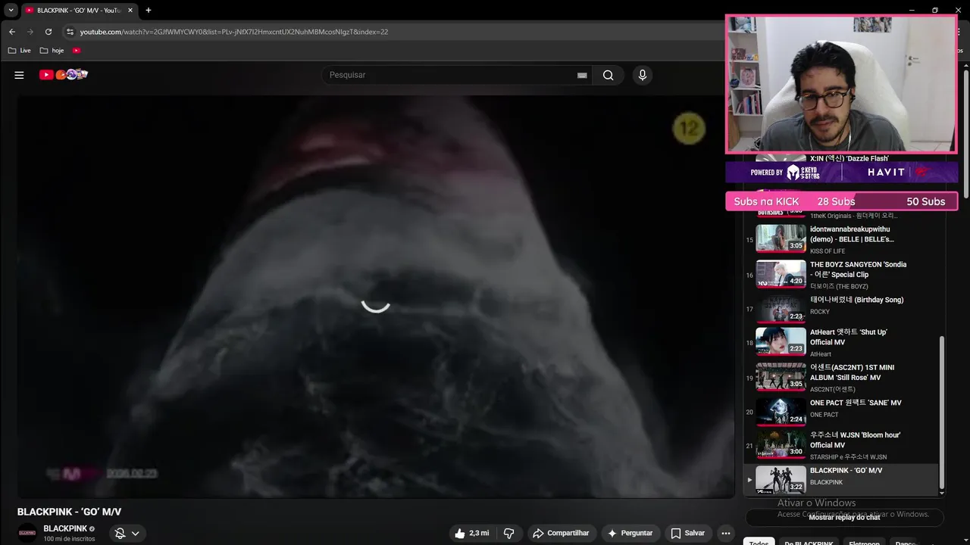Image resolution: width=970 pixels, height=545 pixels.
Task: Play WJSN 'Bloom hour' Official MV
Action: (x=841, y=445)
